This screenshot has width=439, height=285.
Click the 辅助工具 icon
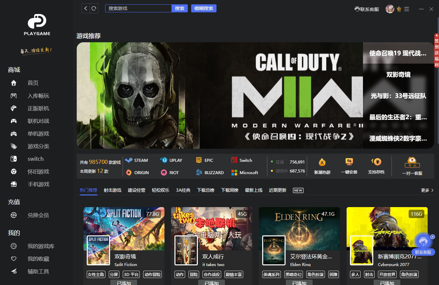(14, 271)
